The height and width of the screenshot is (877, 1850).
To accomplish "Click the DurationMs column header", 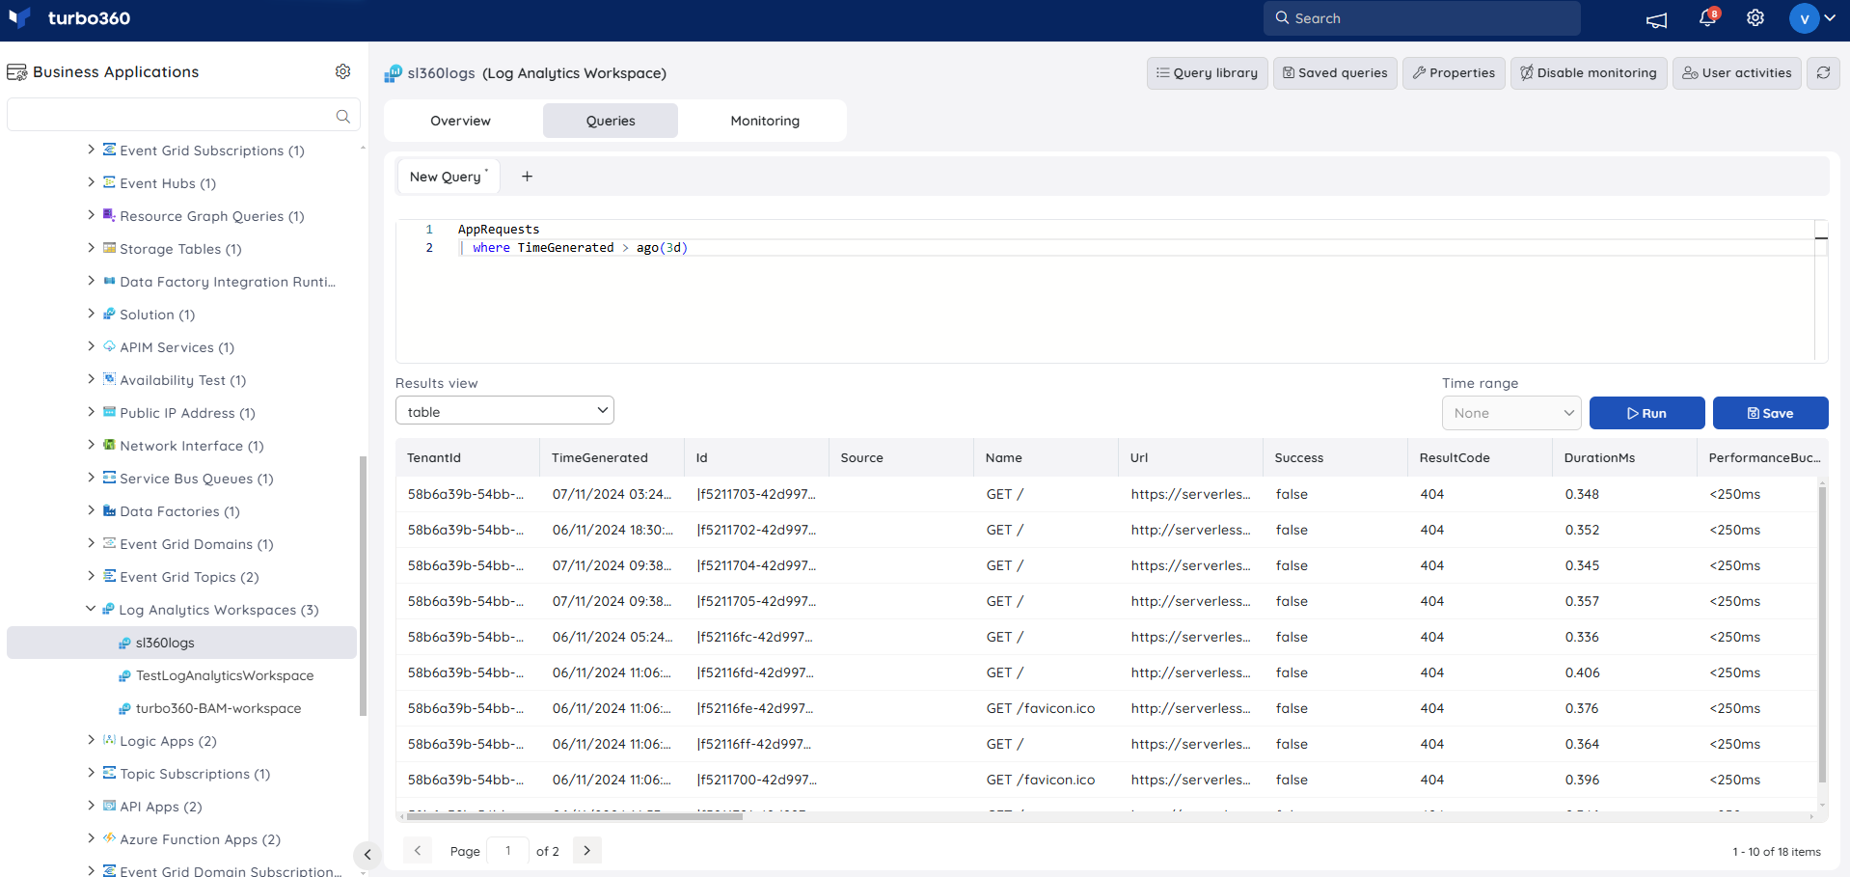I will [x=1625, y=457].
